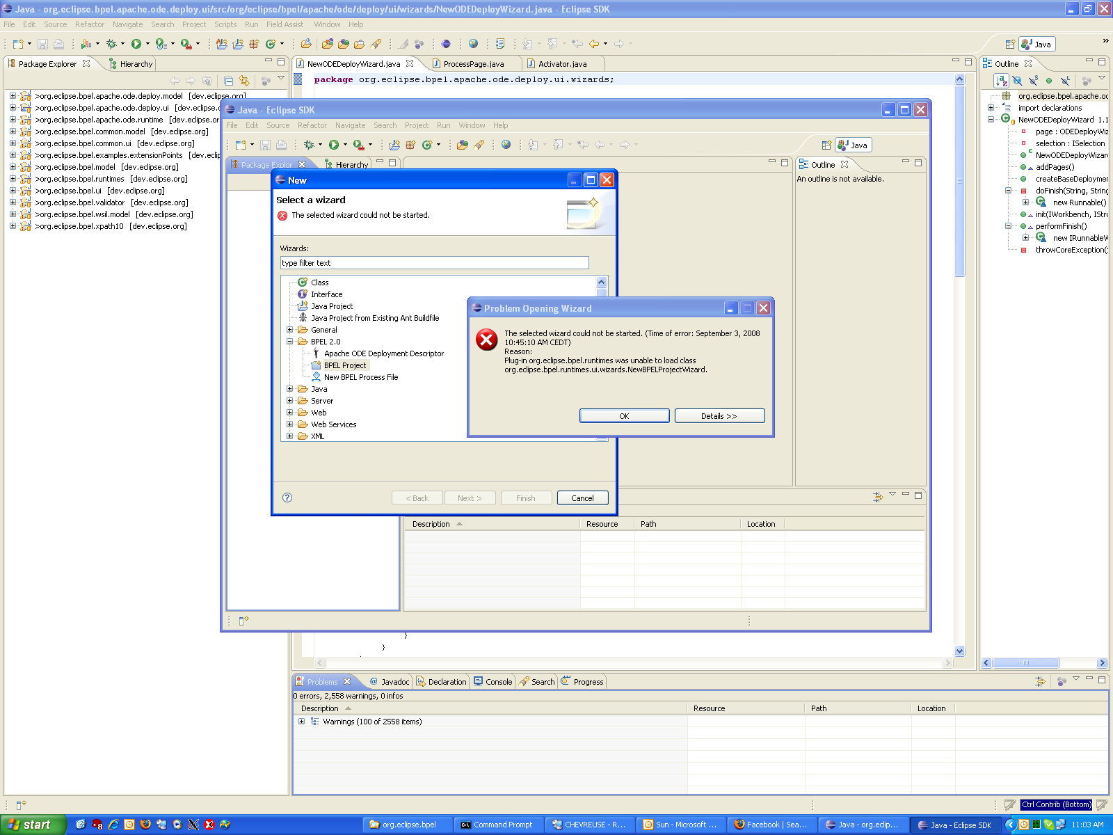Expand the Web Services wizard folder
The image size is (1113, 835).
[290, 424]
